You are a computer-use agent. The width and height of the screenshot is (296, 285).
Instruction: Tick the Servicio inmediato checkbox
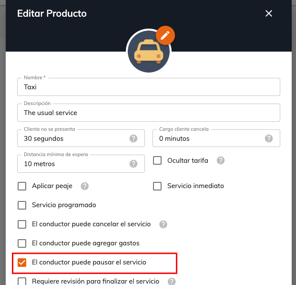(x=157, y=186)
